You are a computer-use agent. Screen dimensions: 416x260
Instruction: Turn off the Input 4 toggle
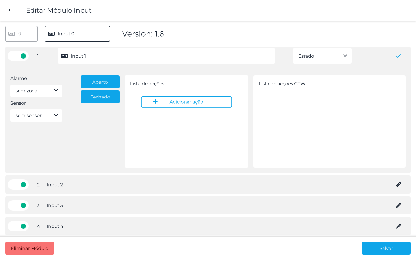click(19, 226)
